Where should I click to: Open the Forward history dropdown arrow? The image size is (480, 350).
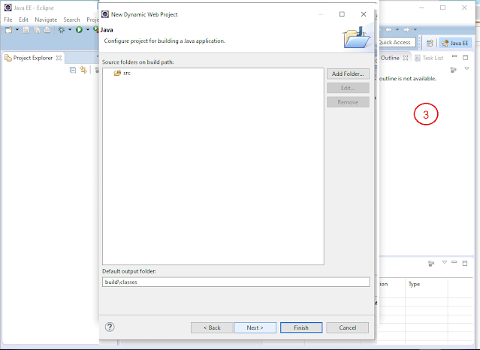point(415,30)
